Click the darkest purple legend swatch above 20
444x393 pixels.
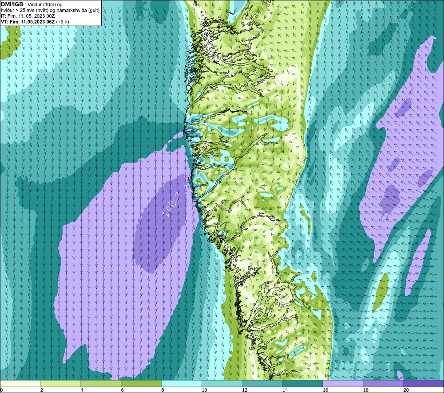pyautogui.click(x=424, y=383)
